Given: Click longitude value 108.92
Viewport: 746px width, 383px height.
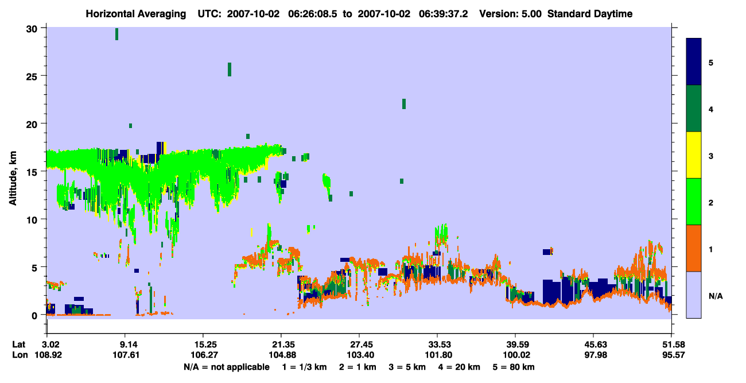Looking at the screenshot, I should tap(48, 355).
